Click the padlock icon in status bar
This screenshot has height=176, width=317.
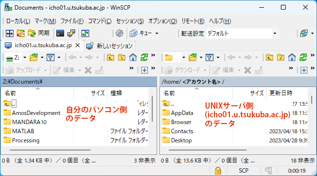click(x=218, y=171)
